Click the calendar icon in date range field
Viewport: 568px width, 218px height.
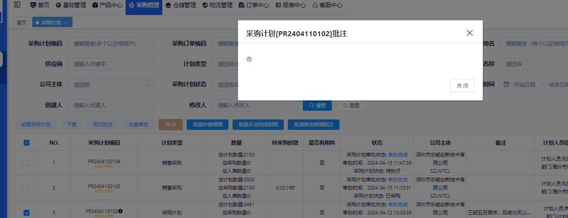pyautogui.click(x=506, y=85)
